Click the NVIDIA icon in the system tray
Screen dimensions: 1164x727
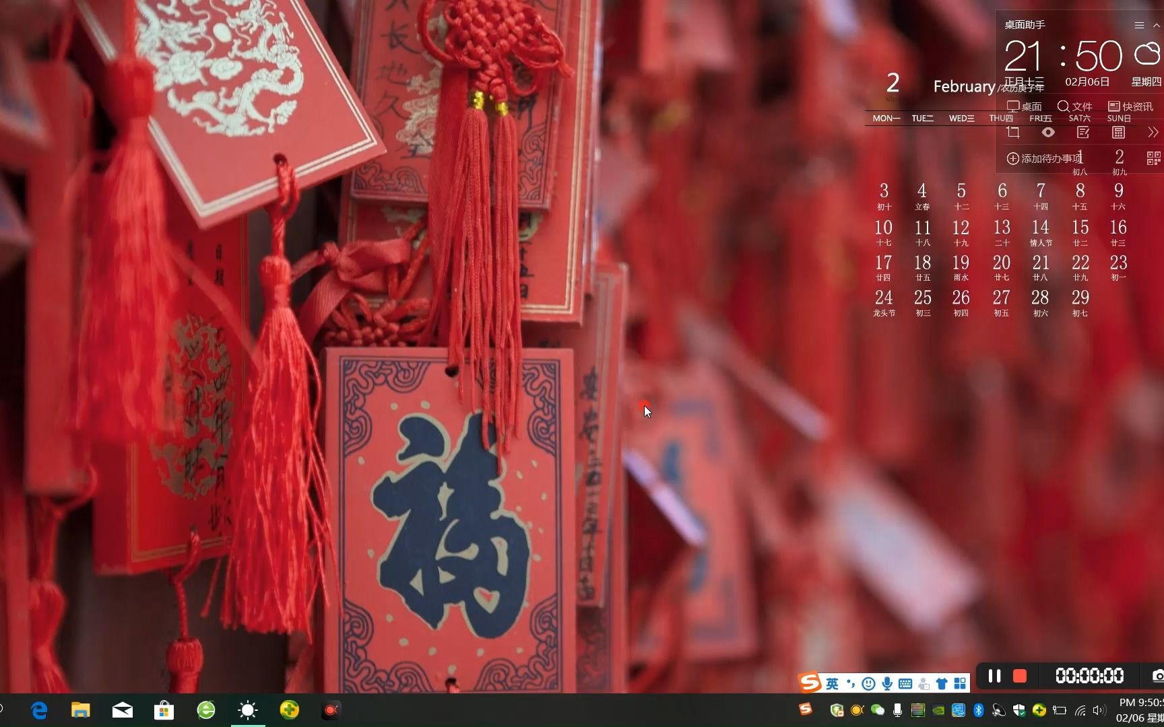(x=938, y=711)
